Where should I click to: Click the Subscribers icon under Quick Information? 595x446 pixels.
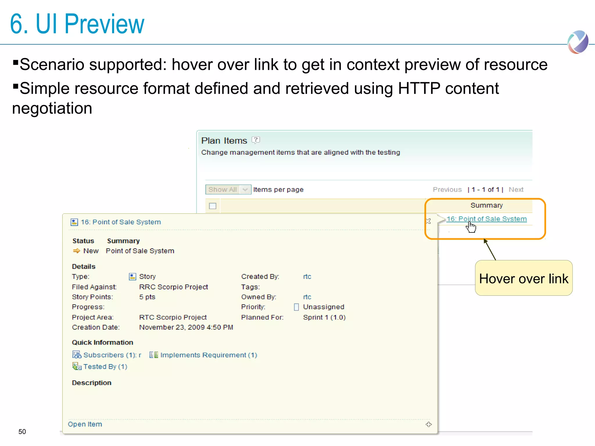(x=77, y=355)
